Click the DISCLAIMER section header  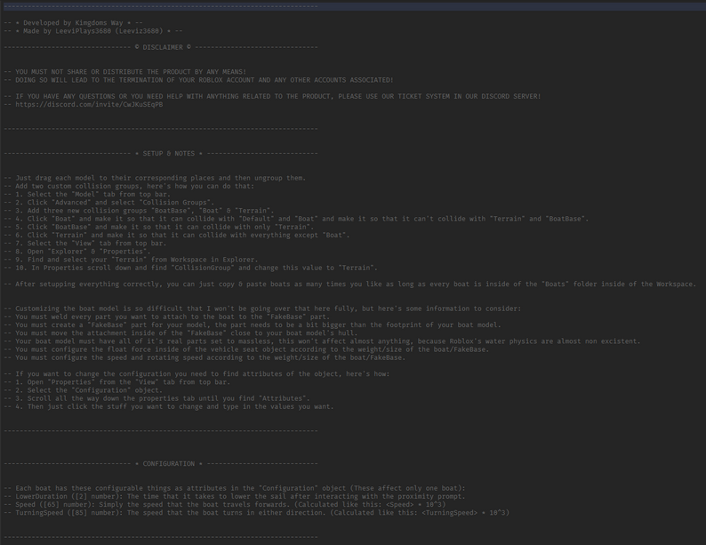pos(161,47)
